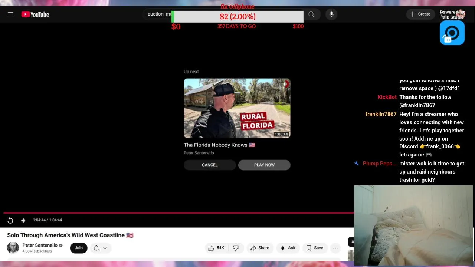Share the video

pos(260,248)
